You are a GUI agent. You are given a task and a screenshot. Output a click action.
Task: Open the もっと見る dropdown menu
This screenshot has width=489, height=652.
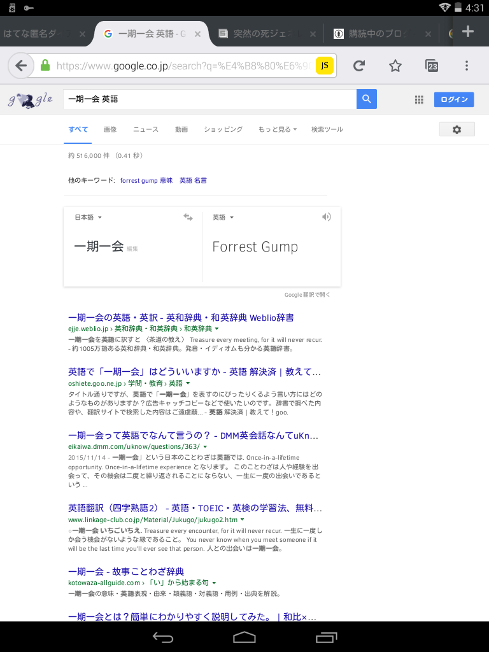pyautogui.click(x=278, y=129)
